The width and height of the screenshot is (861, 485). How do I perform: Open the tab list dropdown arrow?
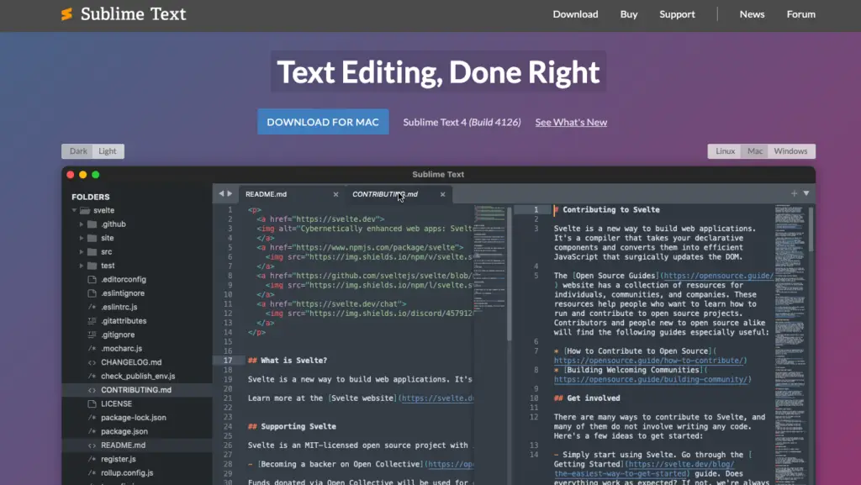pos(806,193)
